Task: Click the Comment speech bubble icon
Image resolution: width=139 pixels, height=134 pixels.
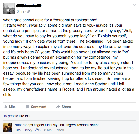Action: 27,107
